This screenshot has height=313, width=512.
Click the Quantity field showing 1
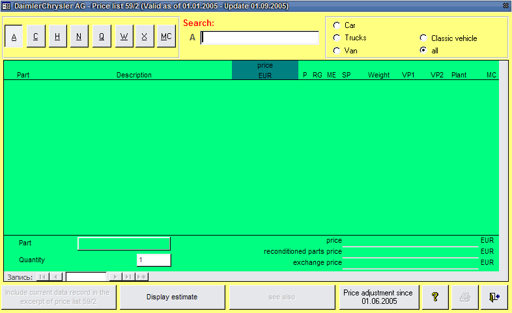[154, 260]
